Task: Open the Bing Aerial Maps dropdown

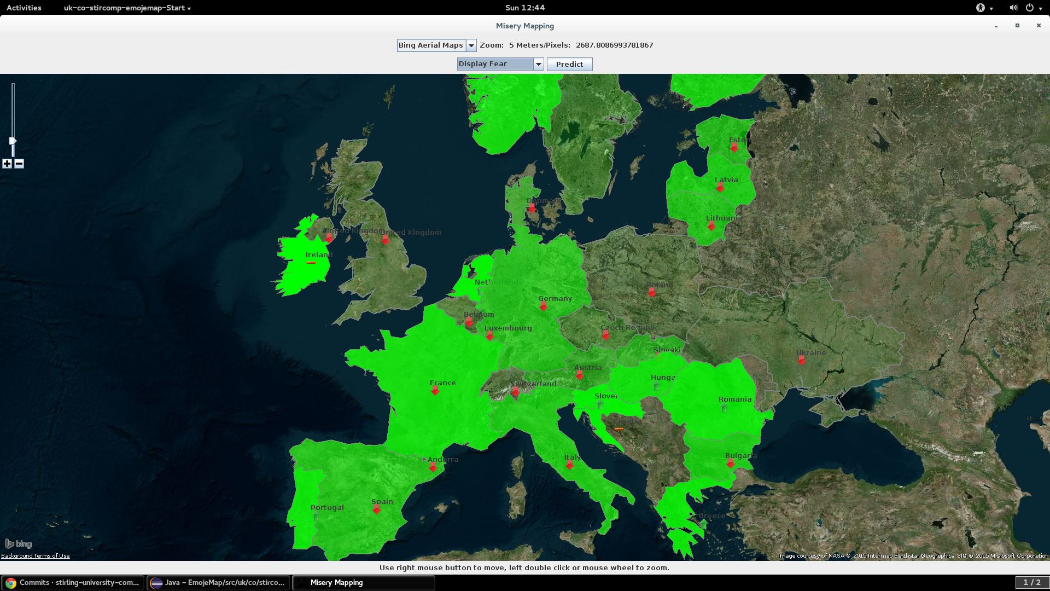Action: pos(471,45)
